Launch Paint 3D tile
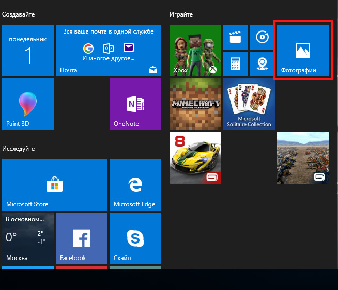The height and width of the screenshot is (290, 338). pyautogui.click(x=28, y=104)
